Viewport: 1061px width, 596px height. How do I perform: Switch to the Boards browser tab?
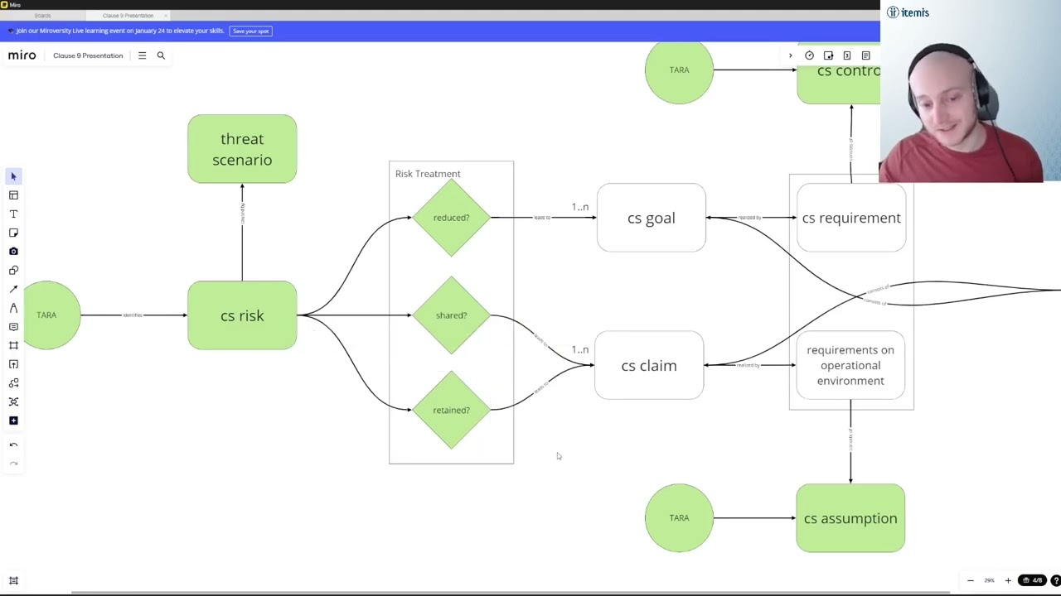click(x=42, y=16)
